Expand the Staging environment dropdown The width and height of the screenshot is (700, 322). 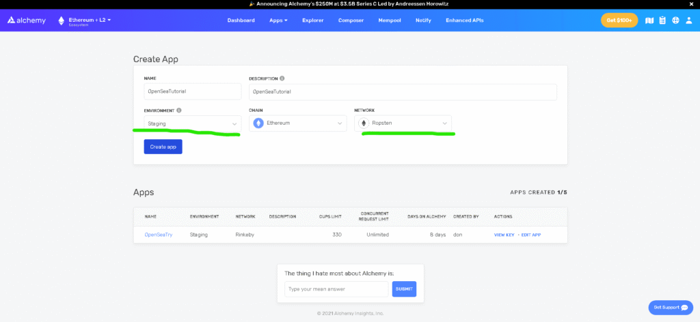(x=192, y=123)
